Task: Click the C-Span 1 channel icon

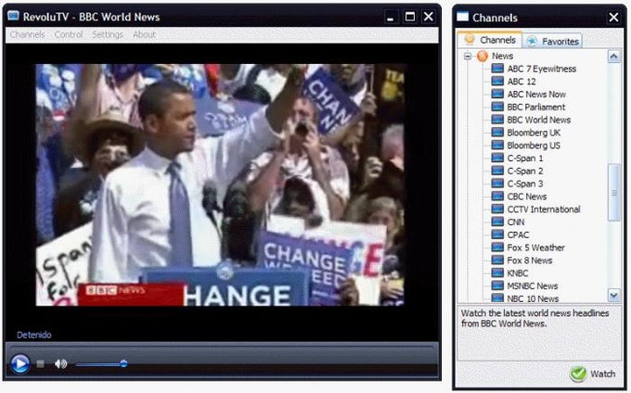Action: pos(497,158)
